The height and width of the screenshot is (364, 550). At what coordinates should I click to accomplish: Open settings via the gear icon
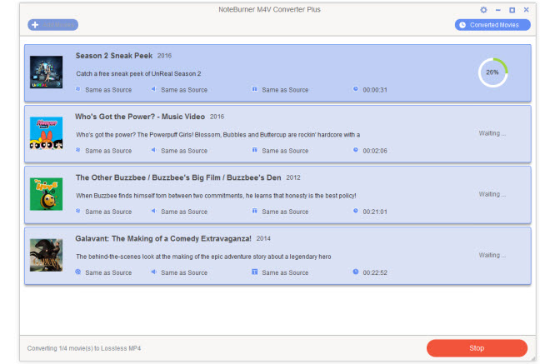(483, 10)
